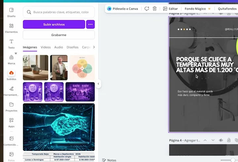Open the Marca brand panel
Viewport: 238px width, 162px height.
coord(11,60)
